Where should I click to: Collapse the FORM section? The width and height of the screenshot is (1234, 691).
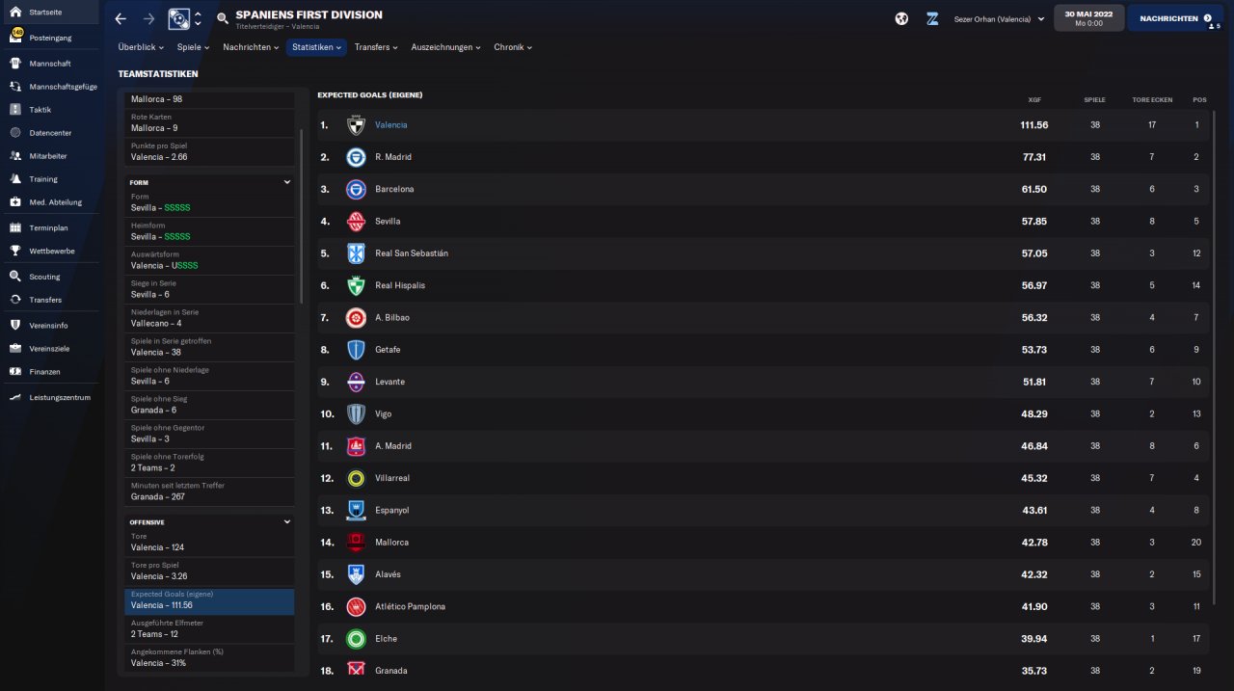286,181
